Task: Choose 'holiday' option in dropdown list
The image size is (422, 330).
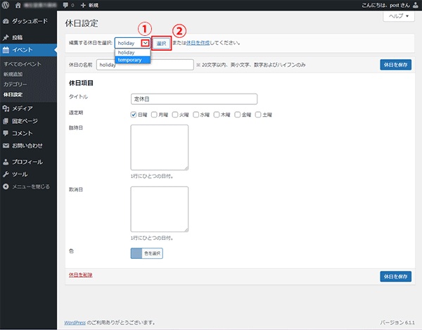Action: (133, 53)
